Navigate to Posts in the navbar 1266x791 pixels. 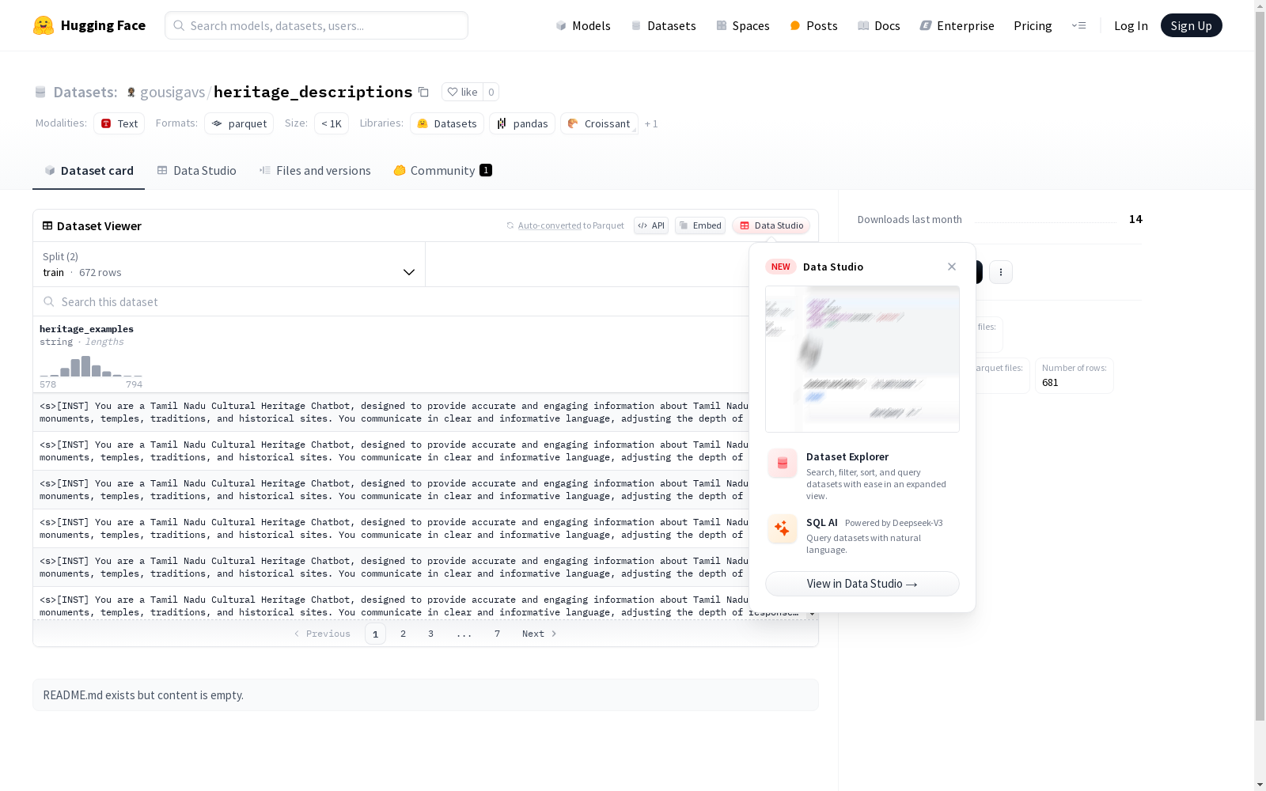[813, 25]
